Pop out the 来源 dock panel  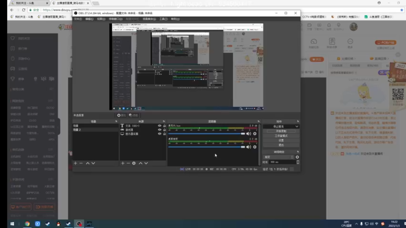tap(163, 121)
